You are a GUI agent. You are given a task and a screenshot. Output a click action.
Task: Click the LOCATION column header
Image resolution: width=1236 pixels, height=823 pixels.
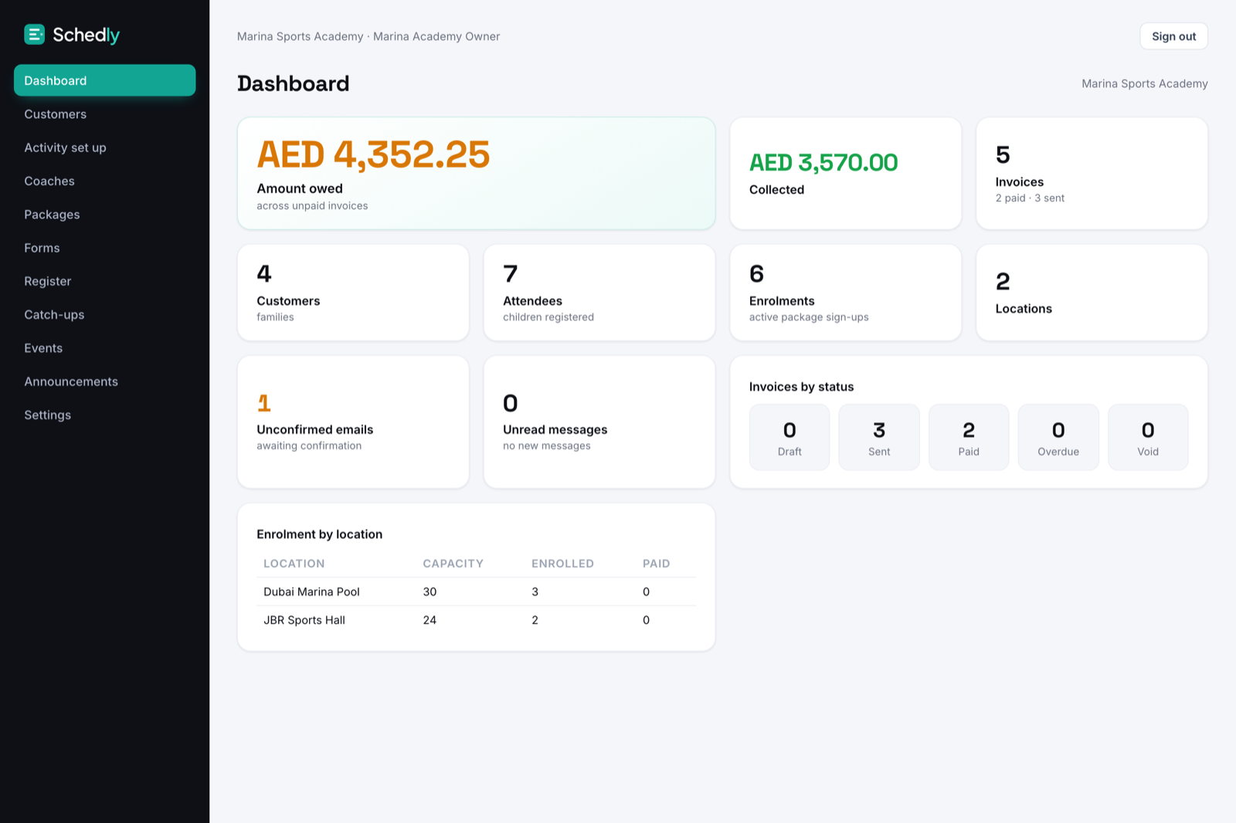click(x=294, y=564)
